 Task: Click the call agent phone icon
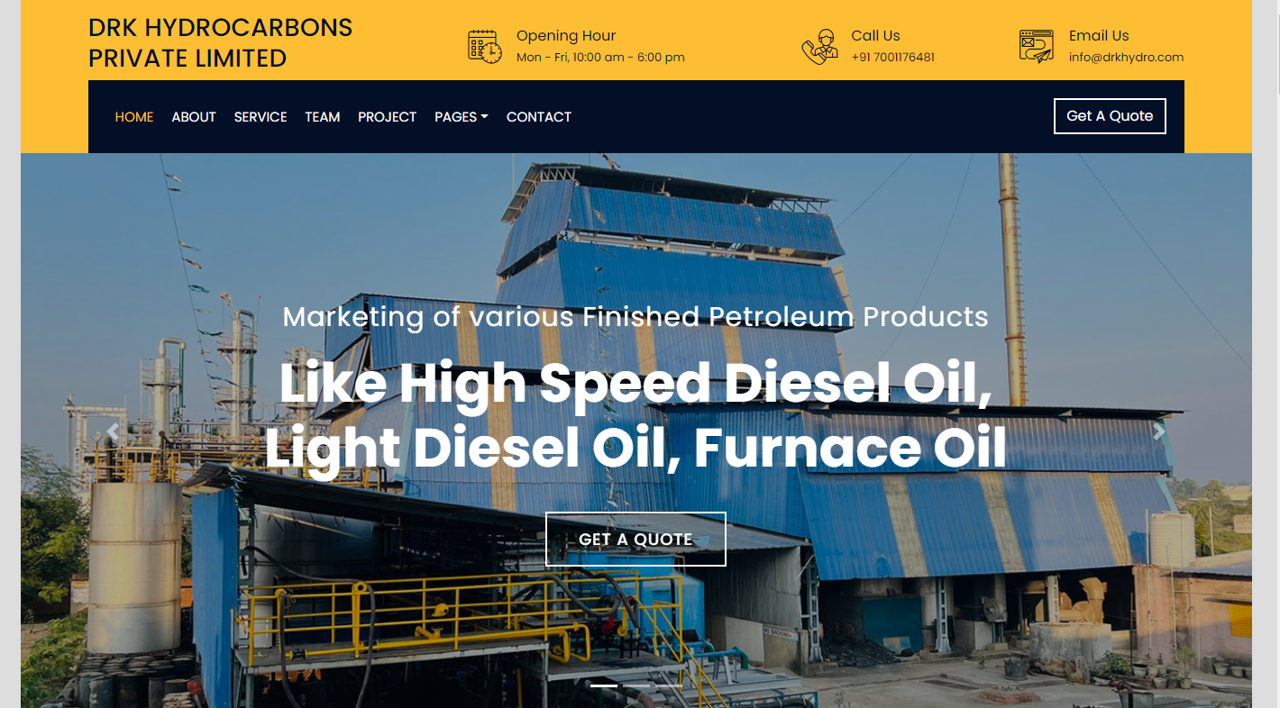[819, 47]
